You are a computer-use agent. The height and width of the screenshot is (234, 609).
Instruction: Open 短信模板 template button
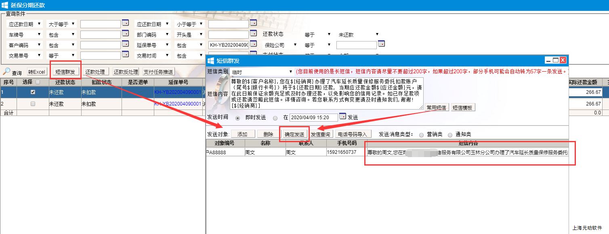[x=463, y=108]
